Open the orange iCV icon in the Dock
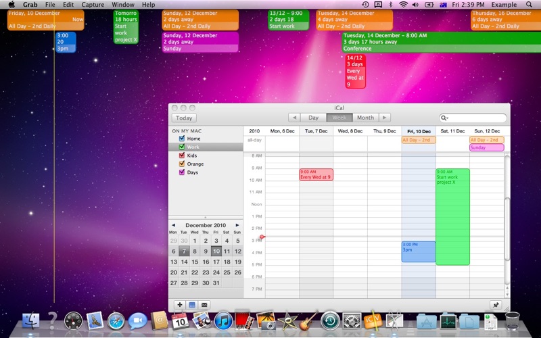 (373, 320)
